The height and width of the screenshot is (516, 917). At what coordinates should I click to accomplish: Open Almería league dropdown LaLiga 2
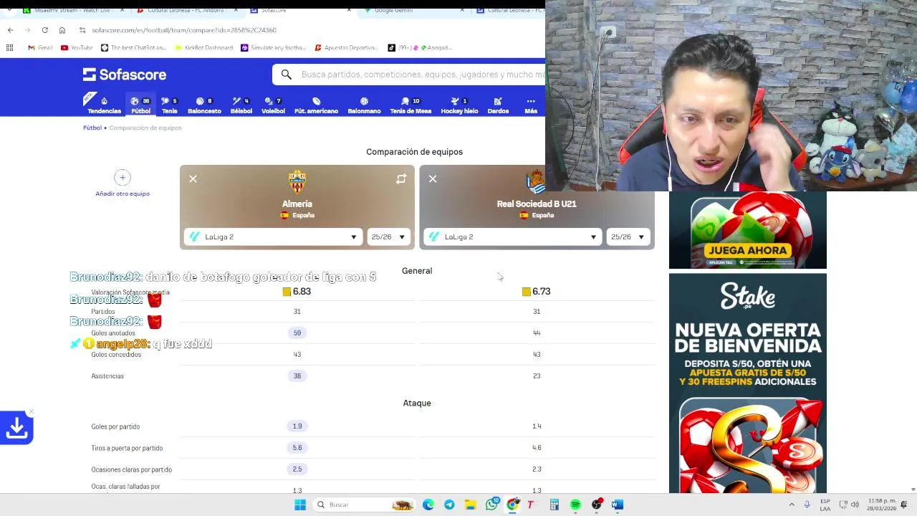pyautogui.click(x=273, y=236)
